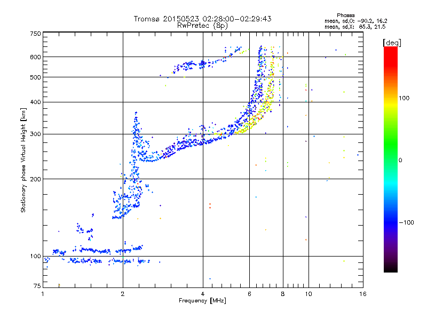The height and width of the screenshot is (320, 427).
Task: Click the y-axis label '600'
Action: [x=35, y=57]
